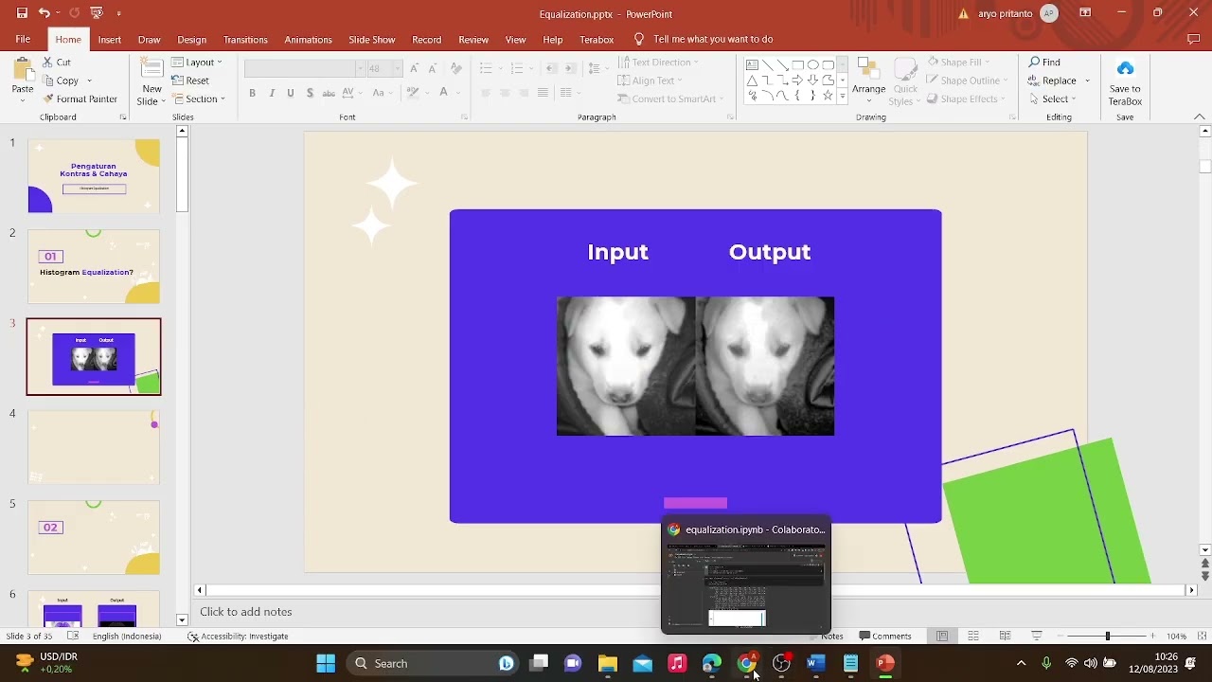Viewport: 1212px width, 682px height.
Task: Open the Find dialog
Action: (x=1045, y=62)
